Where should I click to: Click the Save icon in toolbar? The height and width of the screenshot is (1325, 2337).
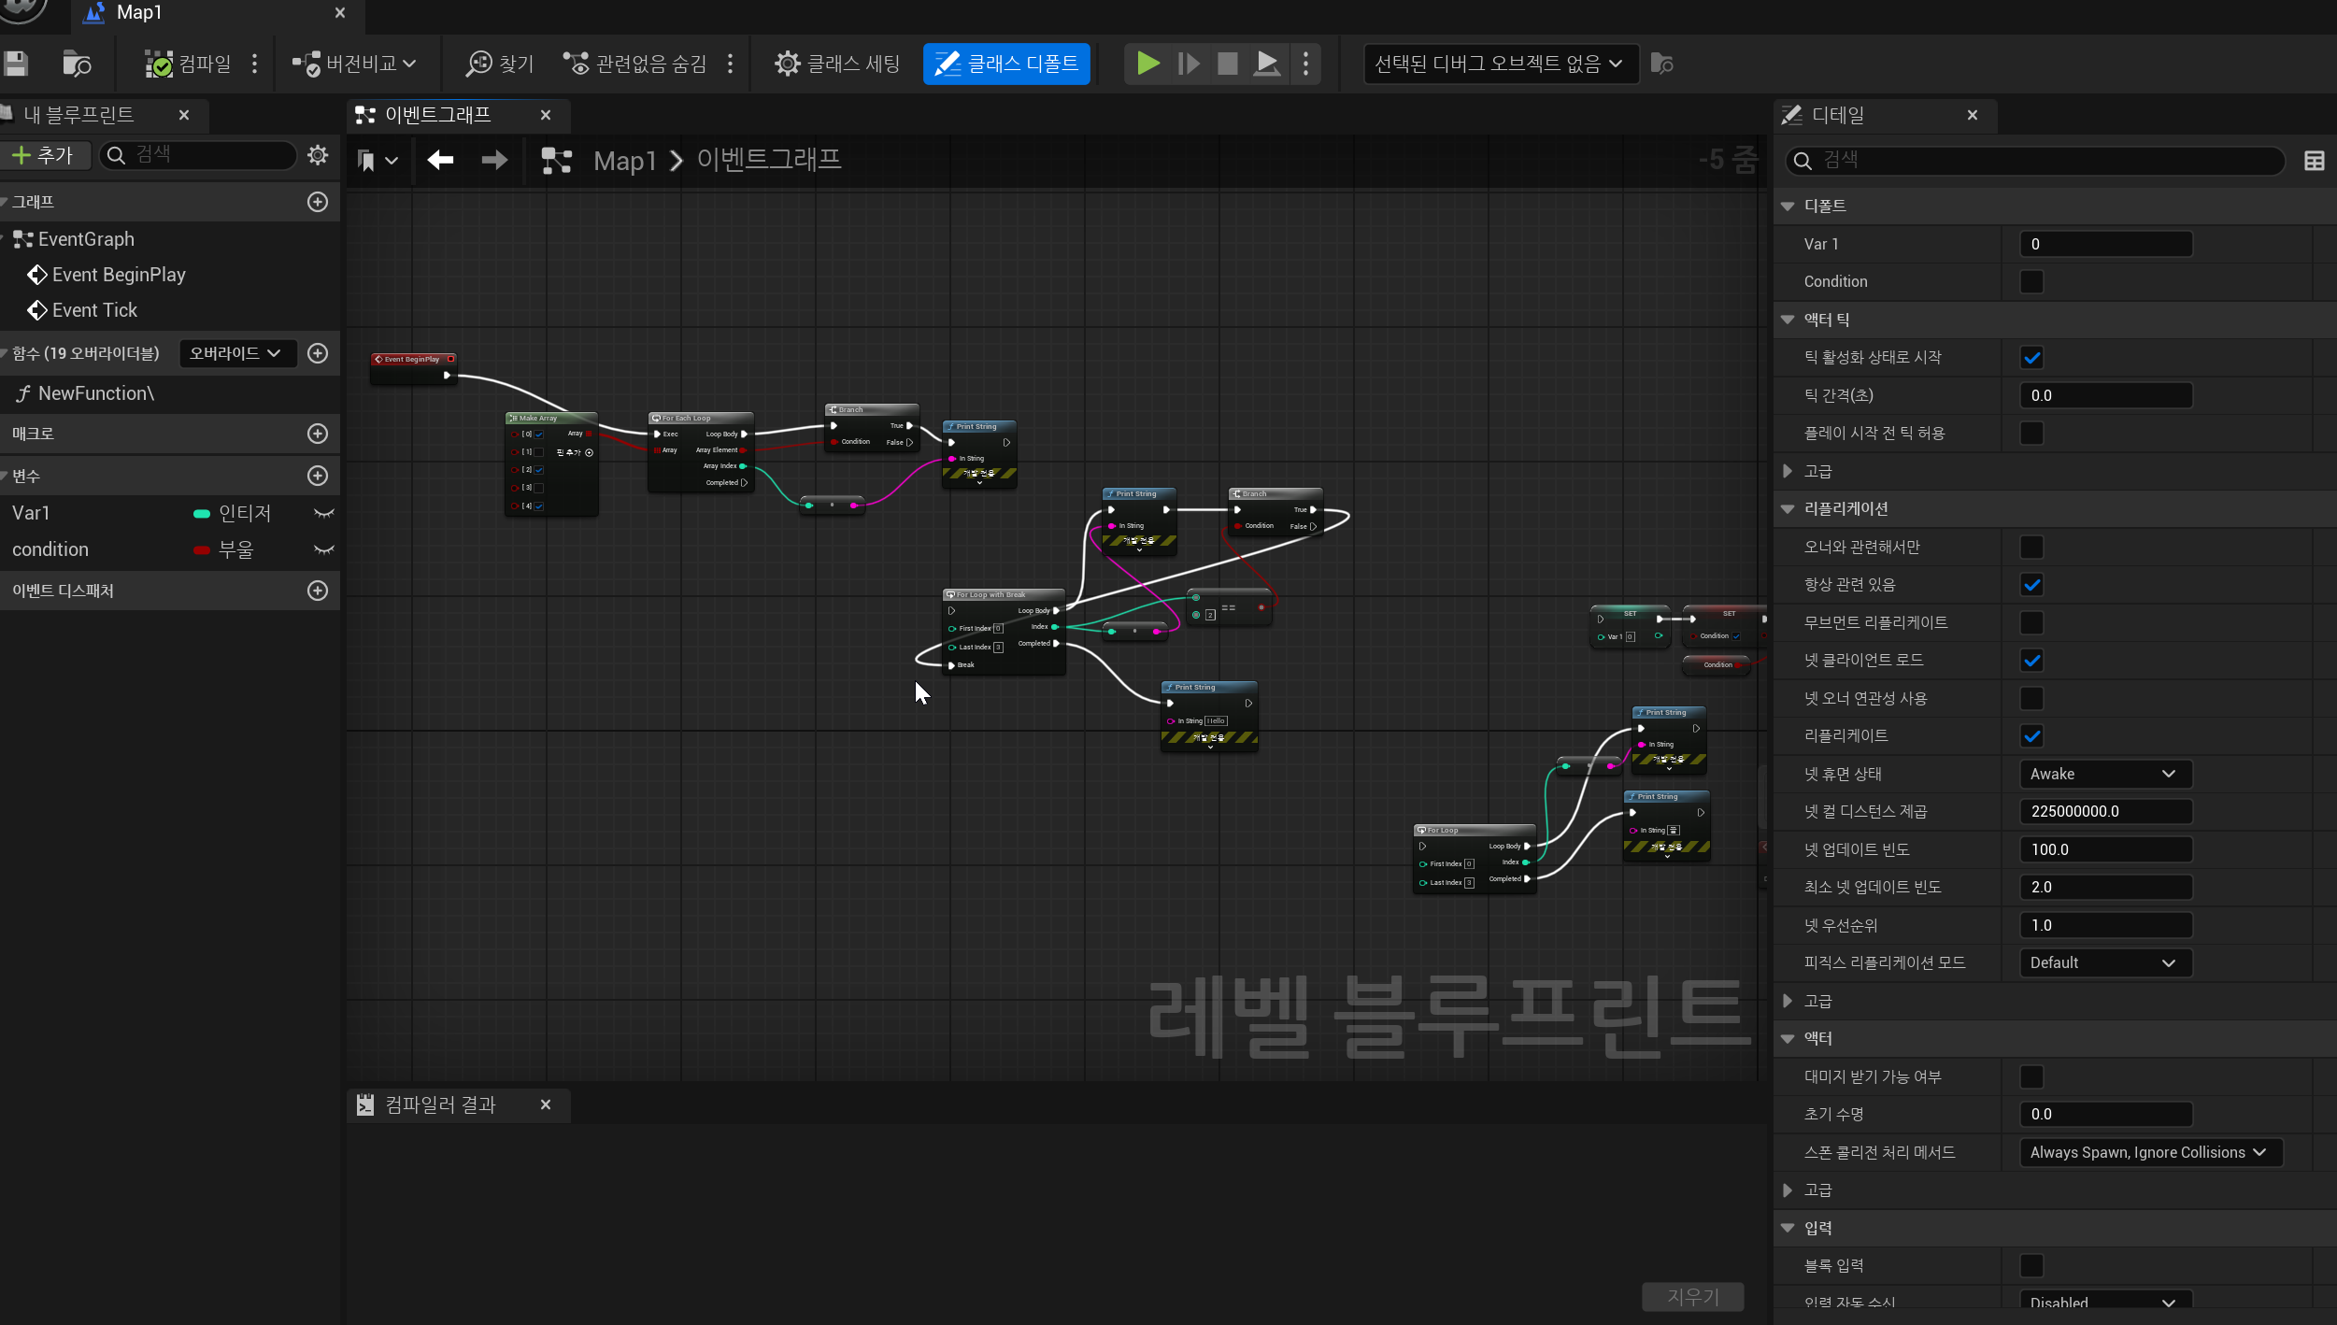click(x=16, y=64)
